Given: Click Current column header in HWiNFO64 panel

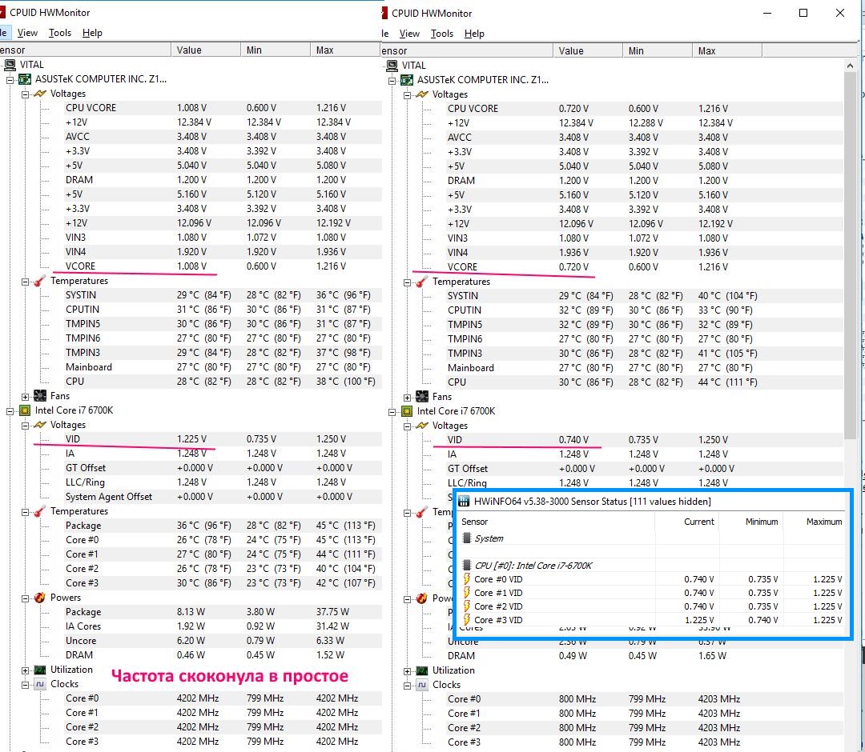Looking at the screenshot, I should pyautogui.click(x=687, y=522).
